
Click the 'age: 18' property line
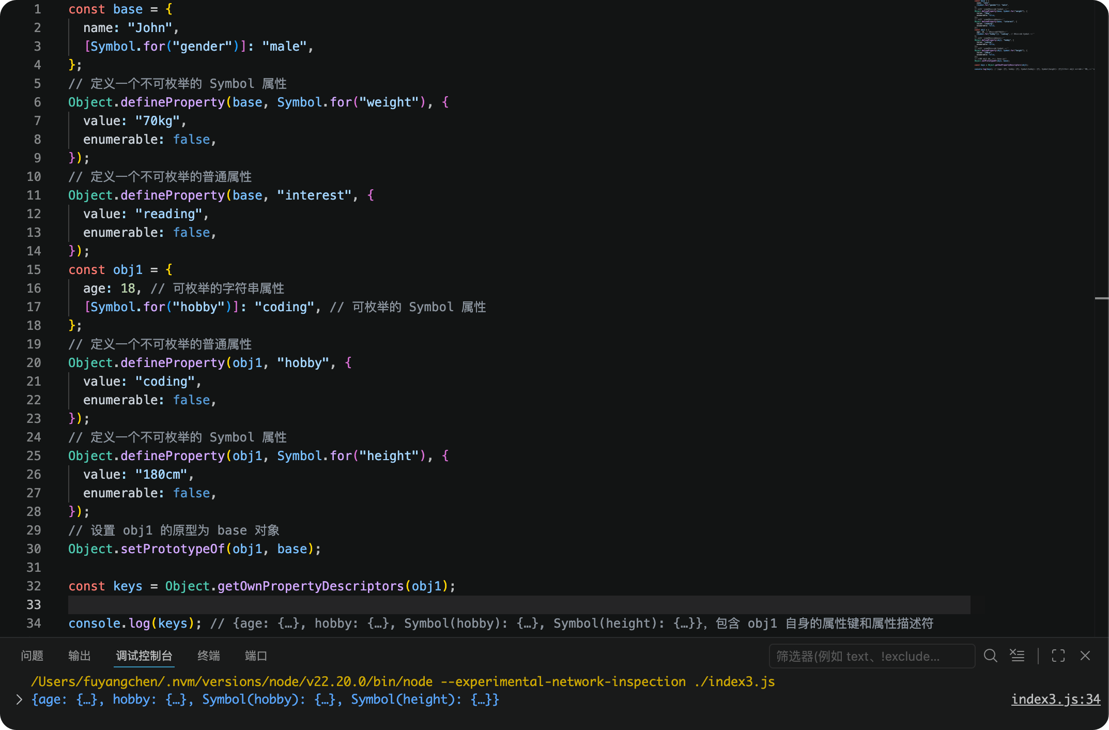[x=113, y=288]
